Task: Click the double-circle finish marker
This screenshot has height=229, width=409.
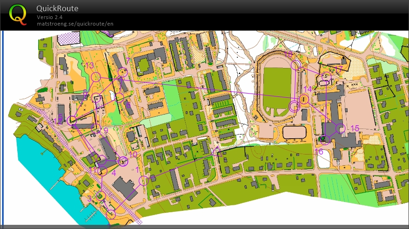Action: pos(294,107)
